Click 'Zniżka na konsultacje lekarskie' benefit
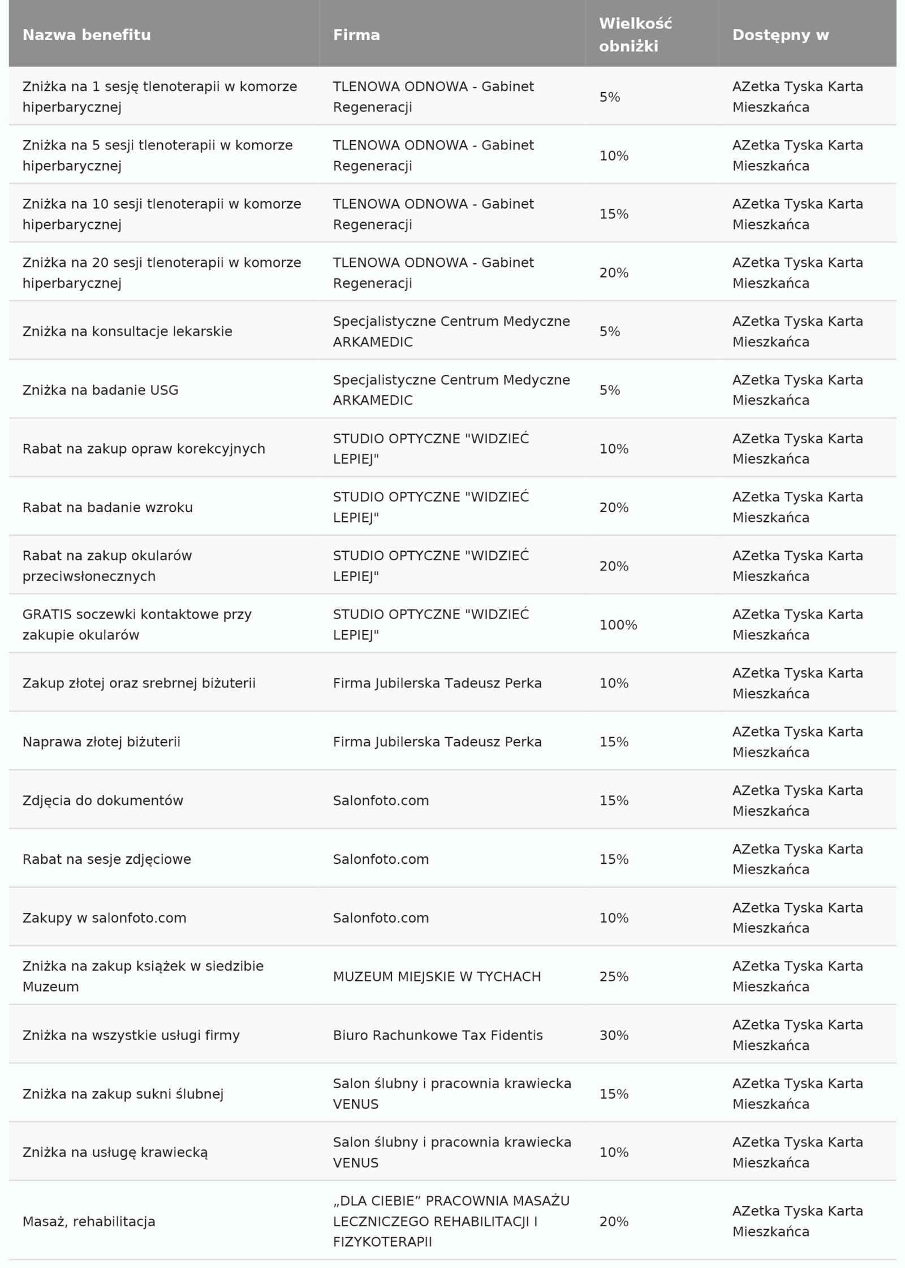 (127, 331)
